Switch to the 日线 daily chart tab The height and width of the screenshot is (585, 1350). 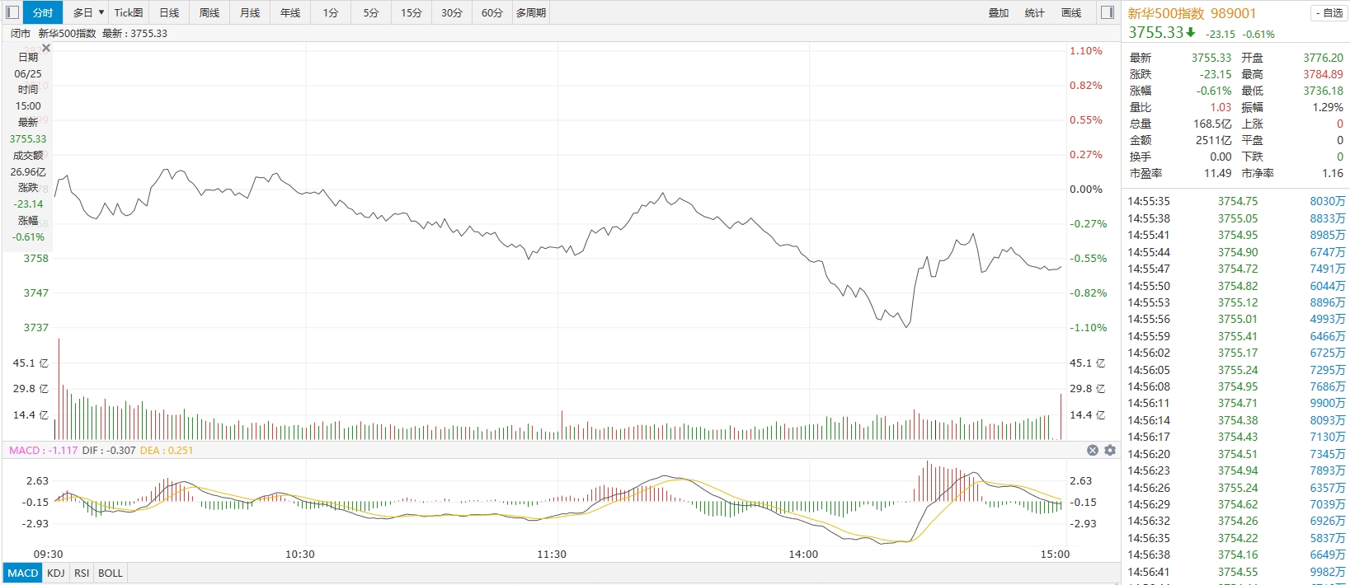(x=169, y=12)
